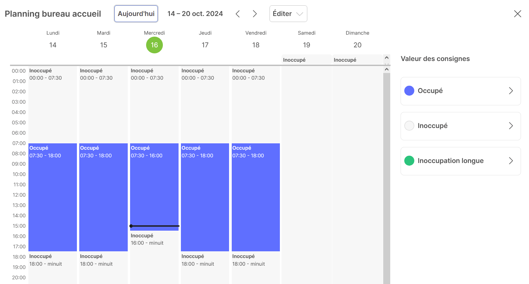
Task: Click the grey Inoccupé color circle
Action: pos(409,126)
